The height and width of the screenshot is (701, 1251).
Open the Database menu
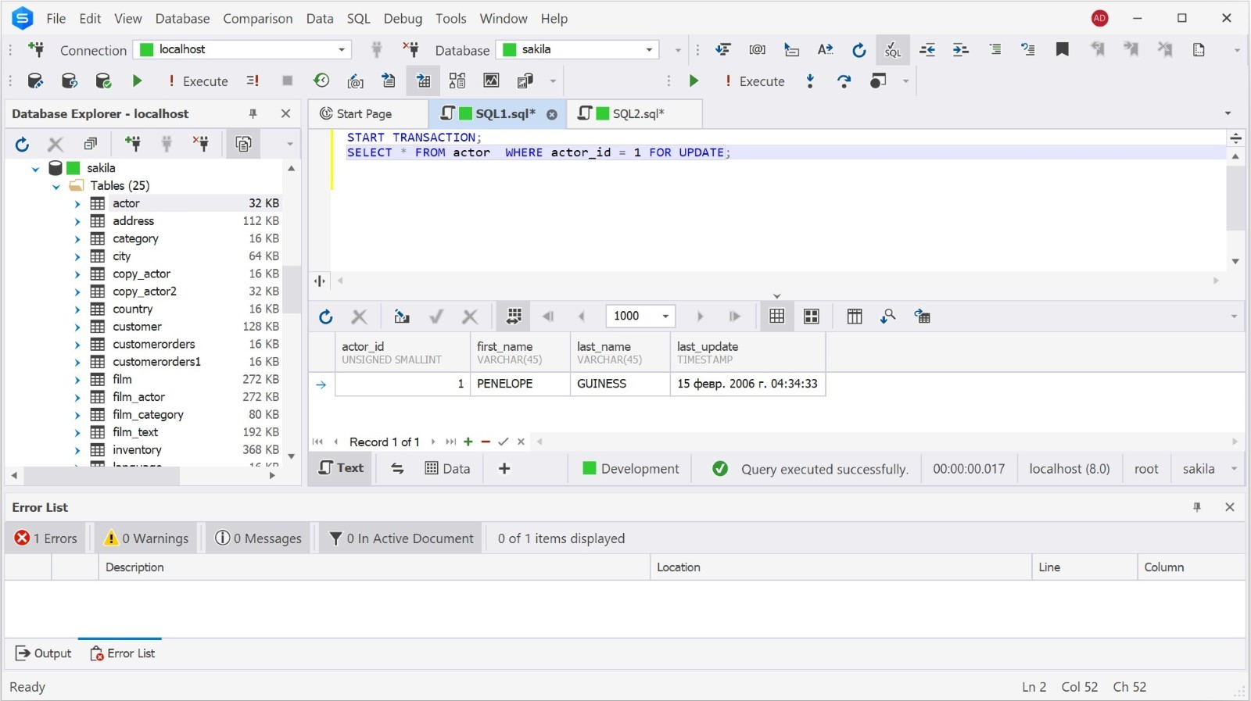point(182,18)
